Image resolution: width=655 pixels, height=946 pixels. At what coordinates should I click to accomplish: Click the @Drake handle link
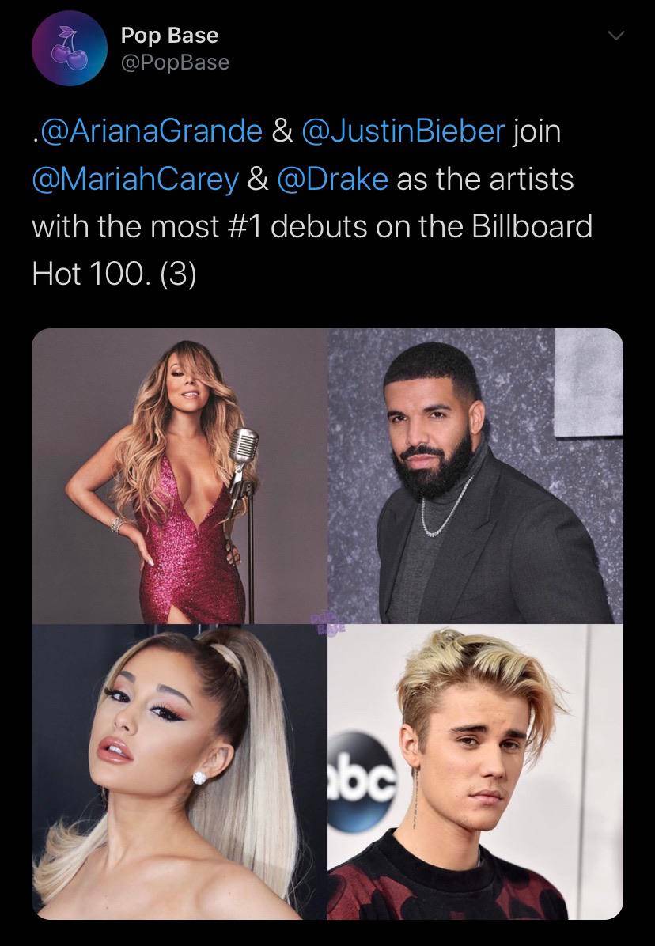pos(334,180)
